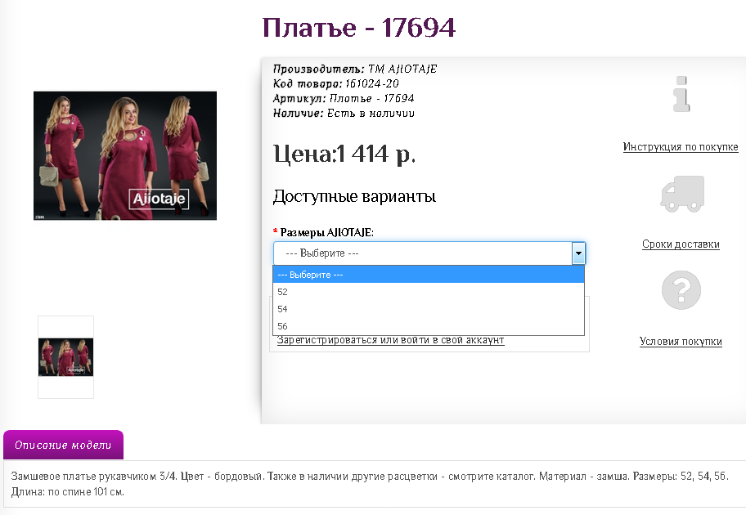746x515 pixels.
Task: Open the large dress product photo
Action: (125, 155)
